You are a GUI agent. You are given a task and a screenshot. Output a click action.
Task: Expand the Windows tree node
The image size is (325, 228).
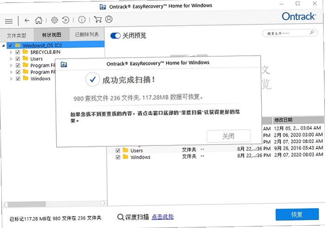[12, 79]
